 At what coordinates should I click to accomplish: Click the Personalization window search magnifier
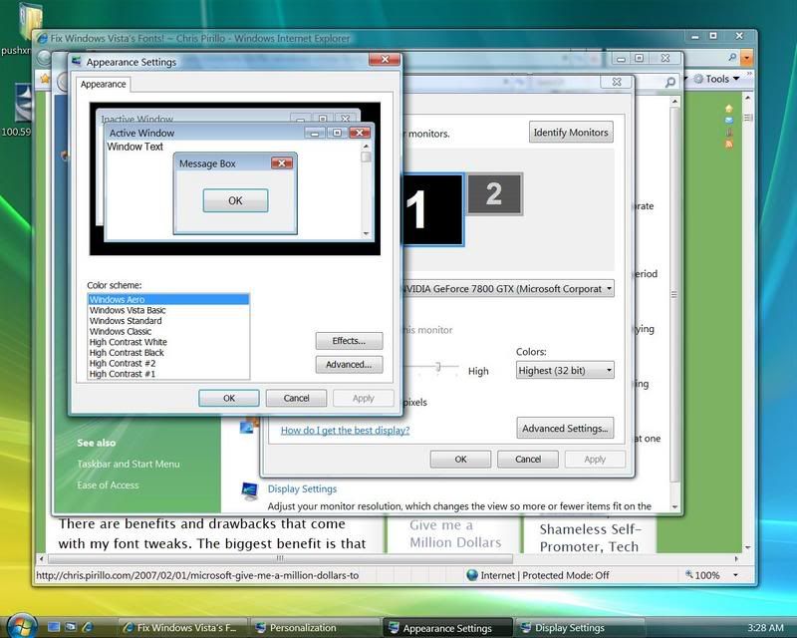(x=669, y=82)
